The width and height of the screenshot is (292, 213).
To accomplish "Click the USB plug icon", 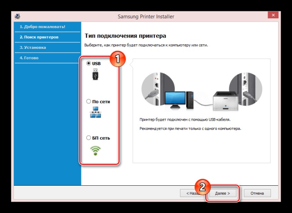I will pyautogui.click(x=95, y=74).
